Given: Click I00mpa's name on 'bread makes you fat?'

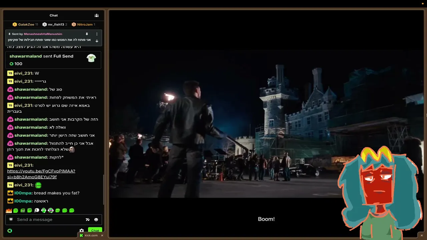Looking at the screenshot, I should tap(23, 193).
